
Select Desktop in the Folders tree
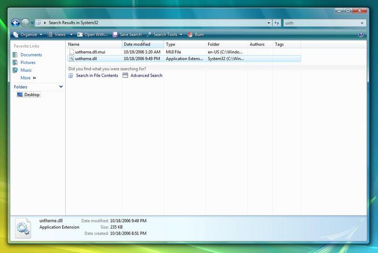[32, 95]
